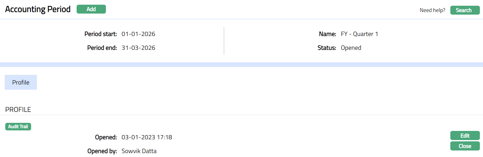Click the Opened status value
The image size is (483, 157).
351,48
